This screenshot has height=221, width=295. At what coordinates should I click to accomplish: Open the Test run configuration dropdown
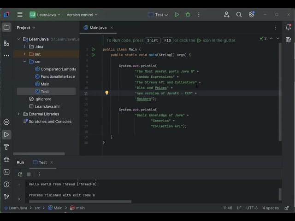pos(158,15)
